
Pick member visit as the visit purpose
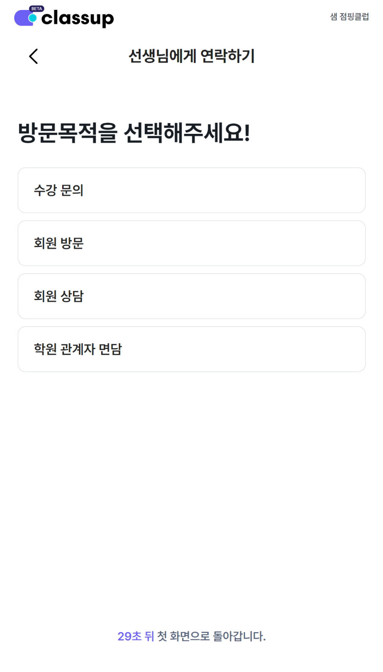coord(191,243)
